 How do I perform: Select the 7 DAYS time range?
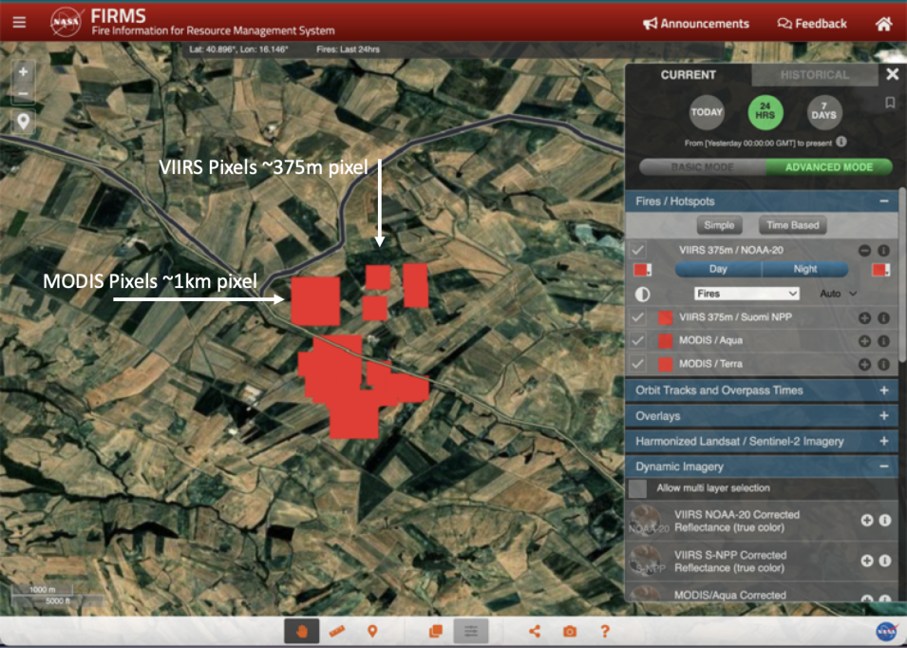[x=824, y=112]
